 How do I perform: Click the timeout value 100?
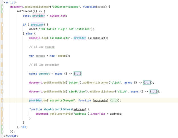pyautogui.click(x=24, y=127)
